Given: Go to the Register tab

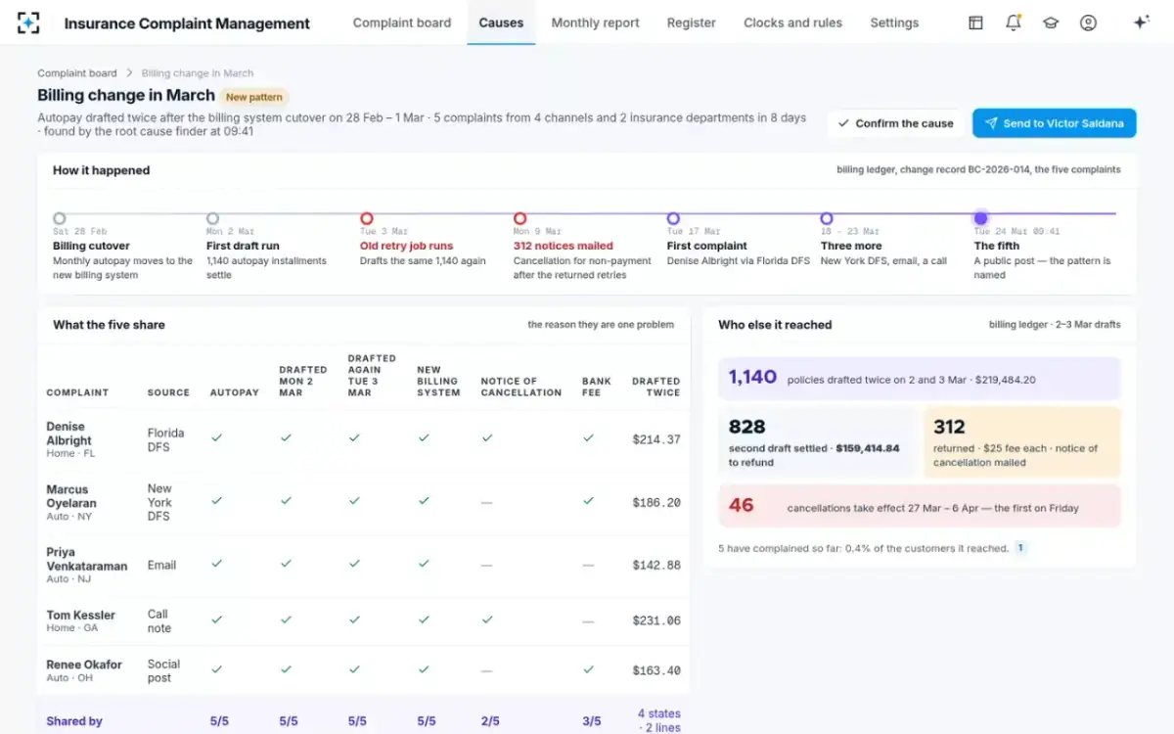Looking at the screenshot, I should [x=692, y=23].
